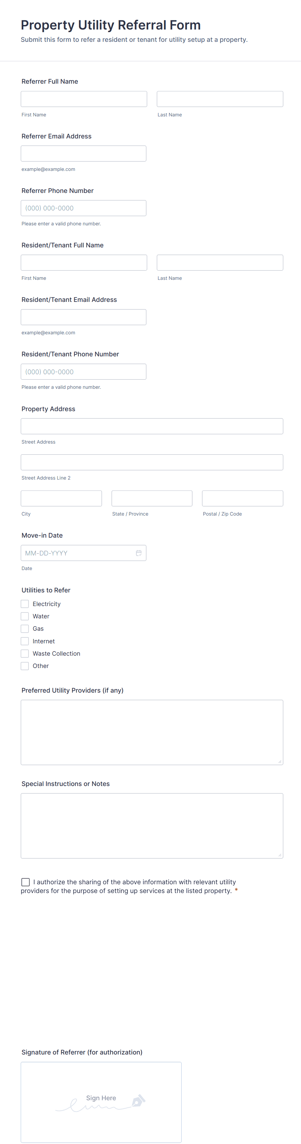Select the Gas checkbox
The height and width of the screenshot is (1144, 301).
[x=25, y=628]
